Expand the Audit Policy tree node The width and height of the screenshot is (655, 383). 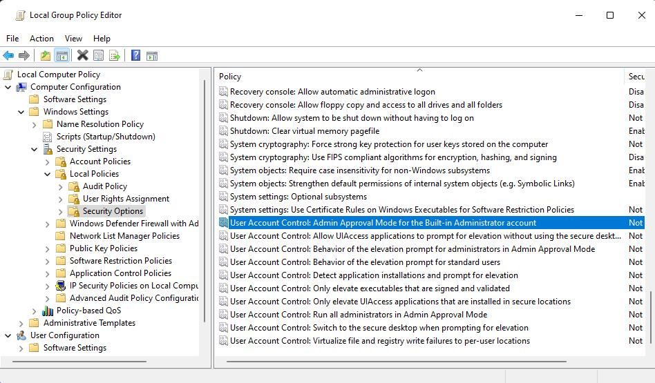point(61,186)
